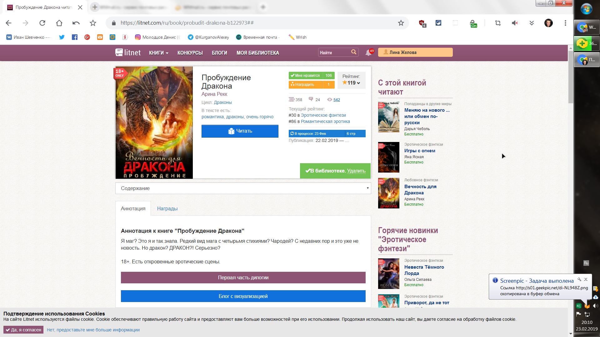Bookmark page with address bar star
This screenshot has width=600, height=337.
click(401, 23)
